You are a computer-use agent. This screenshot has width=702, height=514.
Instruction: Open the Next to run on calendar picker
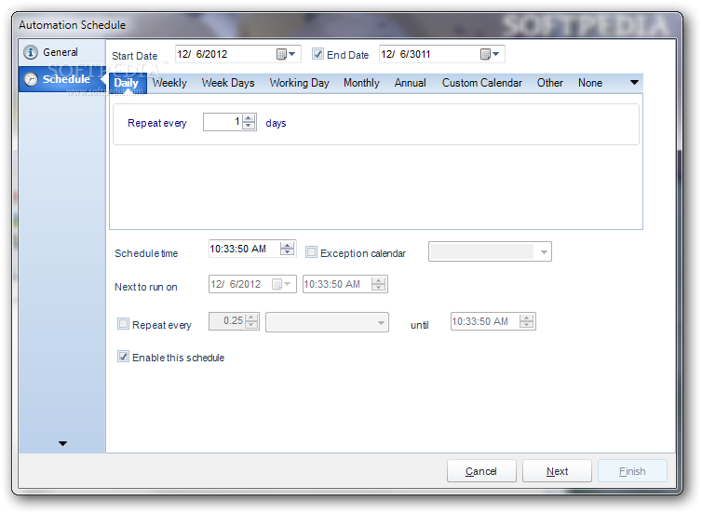click(281, 284)
